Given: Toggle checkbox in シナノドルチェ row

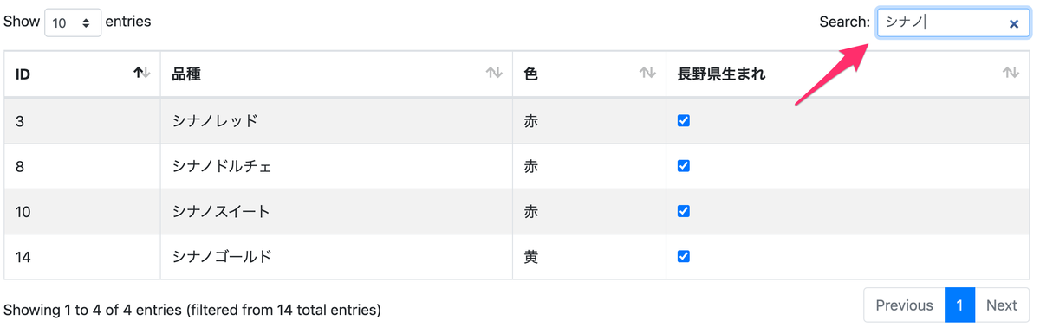Looking at the screenshot, I should click(x=684, y=166).
